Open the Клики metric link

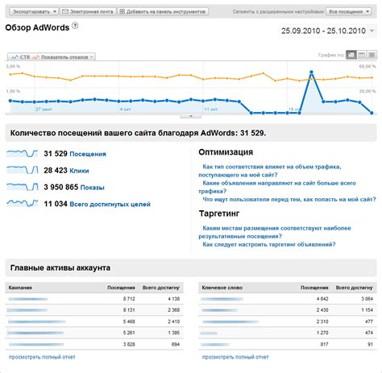pyautogui.click(x=79, y=171)
